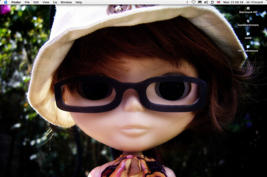Click the clock showing Mon 15:08:38
Viewport: 267px width, 177px height.
pyautogui.click(x=233, y=2)
